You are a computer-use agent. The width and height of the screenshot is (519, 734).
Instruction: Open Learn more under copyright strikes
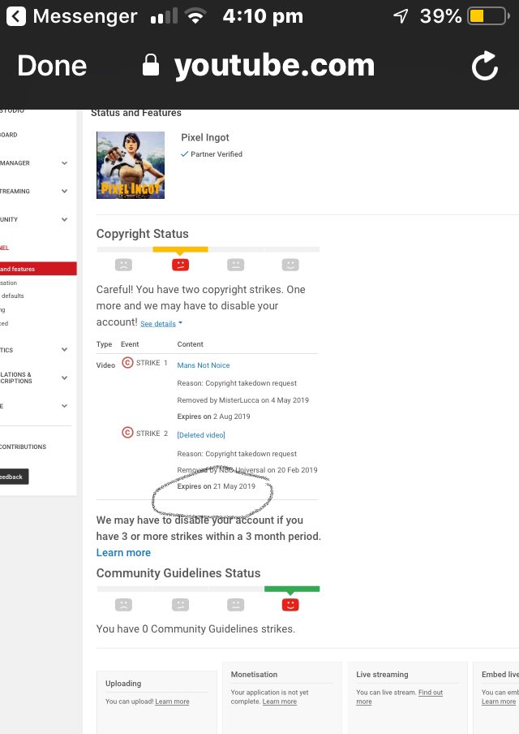click(123, 552)
